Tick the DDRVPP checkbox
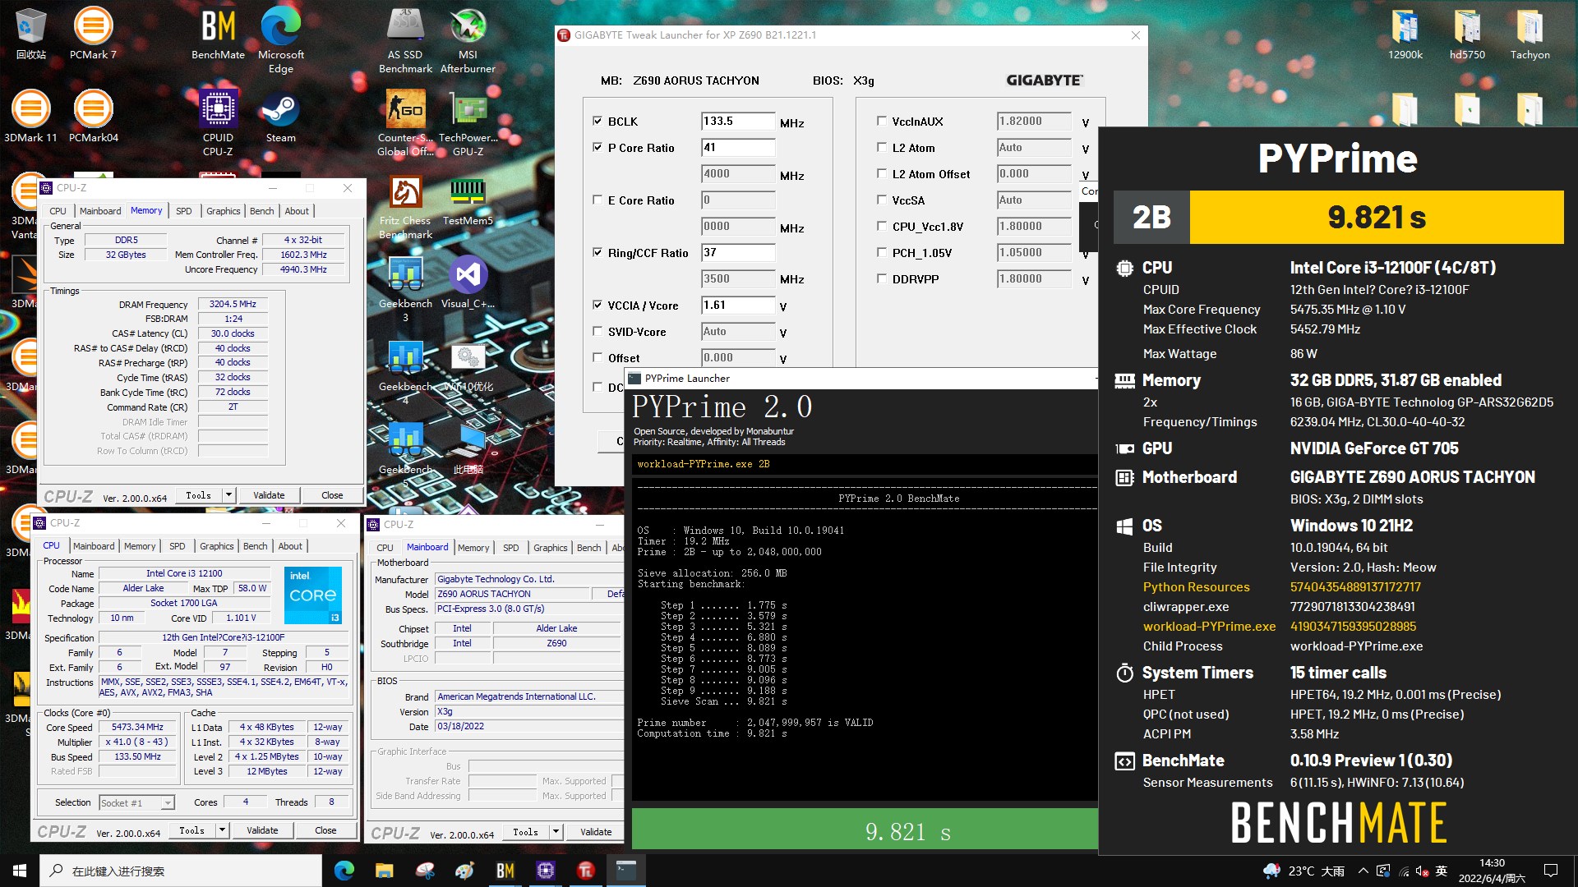 [x=882, y=278]
